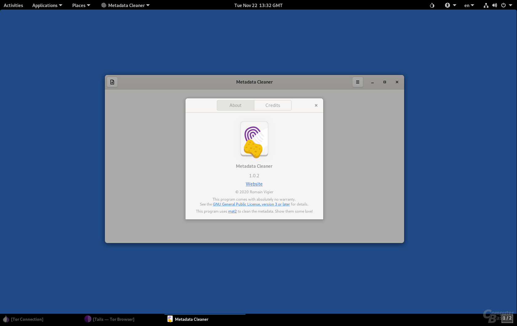Click Metadata Cleaner entry in taskbar
Image resolution: width=517 pixels, height=326 pixels.
coord(205,319)
